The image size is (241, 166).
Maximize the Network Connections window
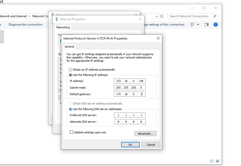click(204, 8)
